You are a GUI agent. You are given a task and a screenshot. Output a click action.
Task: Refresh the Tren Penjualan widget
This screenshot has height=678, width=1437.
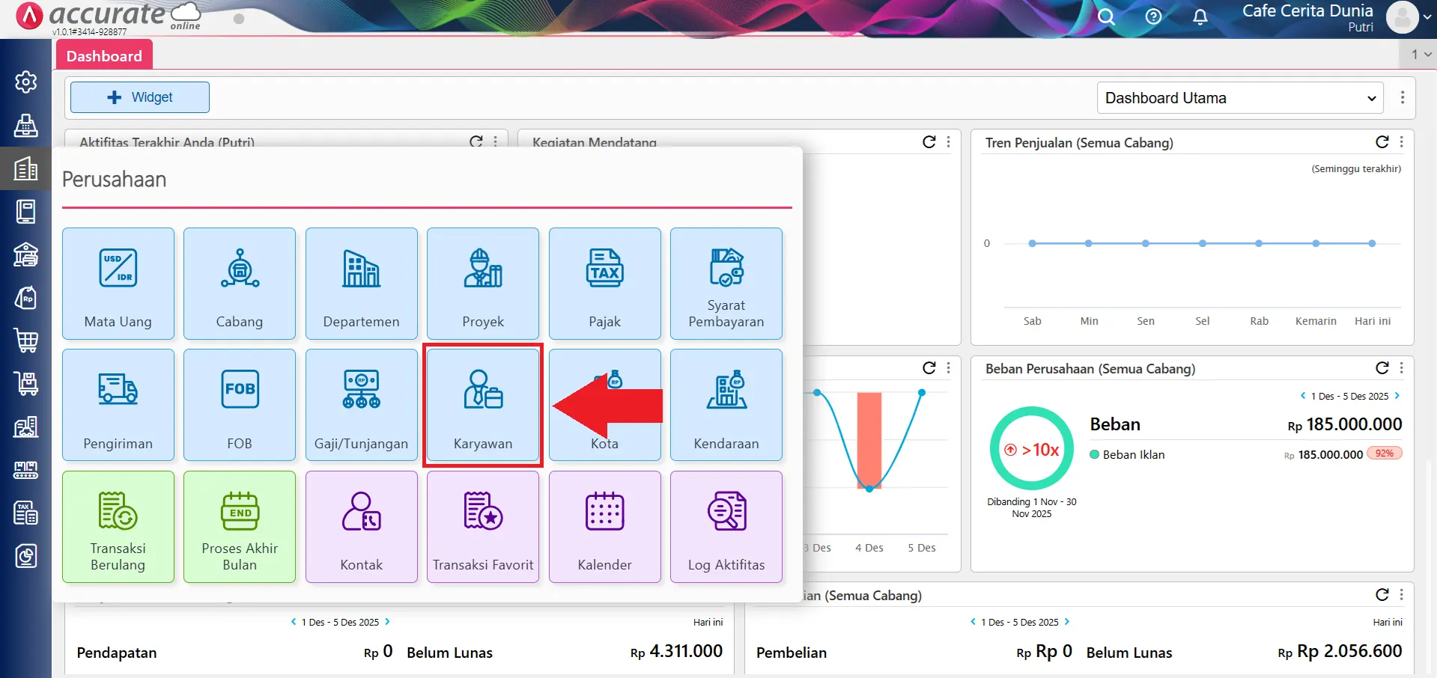pyautogui.click(x=1382, y=142)
